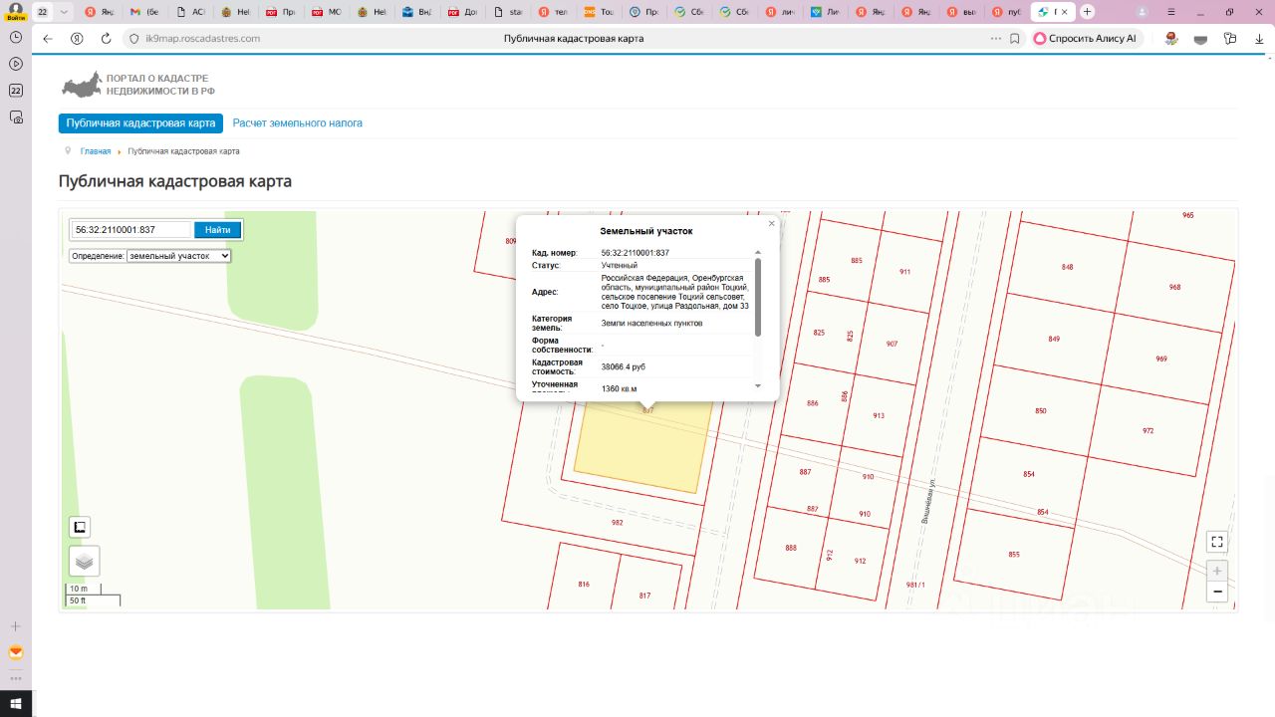
Task: Open the address bar three-dots menu
Action: 995,39
